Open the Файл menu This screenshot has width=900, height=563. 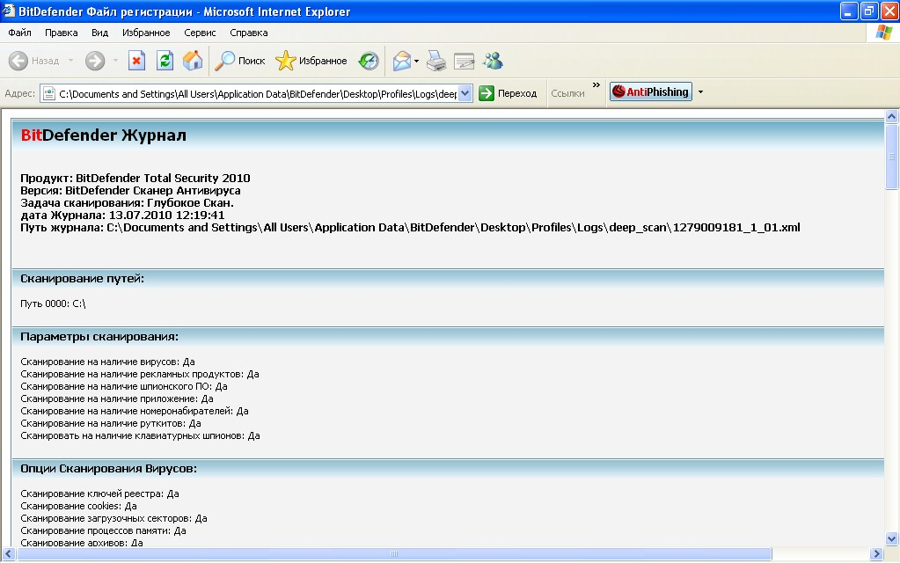pos(19,33)
